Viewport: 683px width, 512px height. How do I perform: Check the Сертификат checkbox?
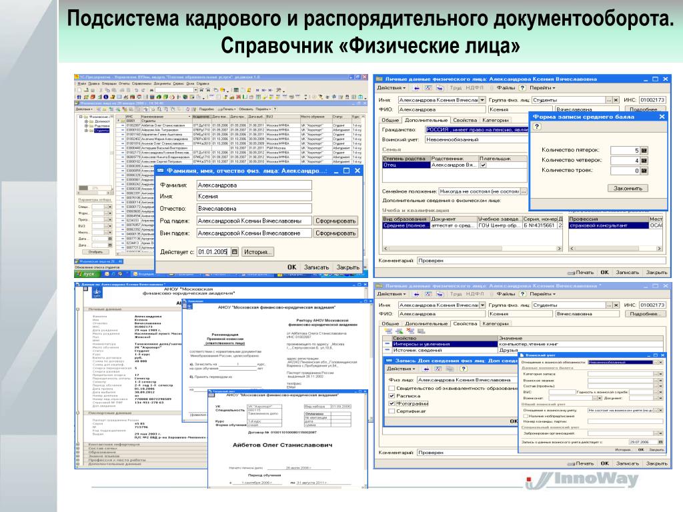coord(392,411)
